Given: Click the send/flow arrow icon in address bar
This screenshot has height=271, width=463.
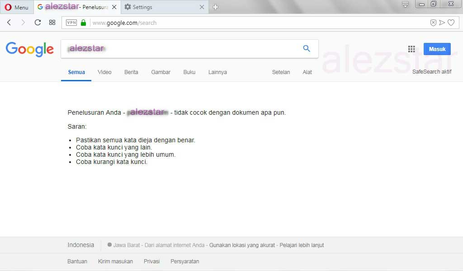Looking at the screenshot, I should point(442,23).
